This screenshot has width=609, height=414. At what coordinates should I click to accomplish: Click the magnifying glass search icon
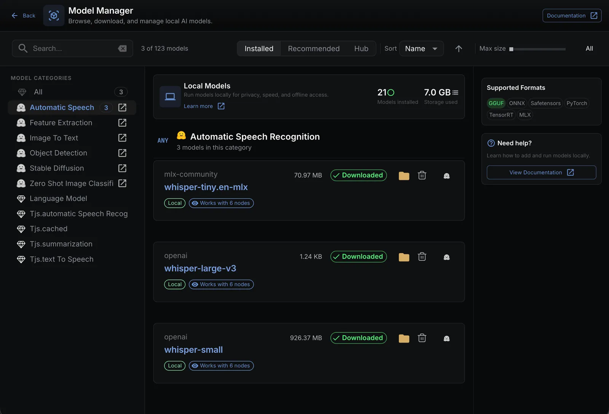coord(23,48)
